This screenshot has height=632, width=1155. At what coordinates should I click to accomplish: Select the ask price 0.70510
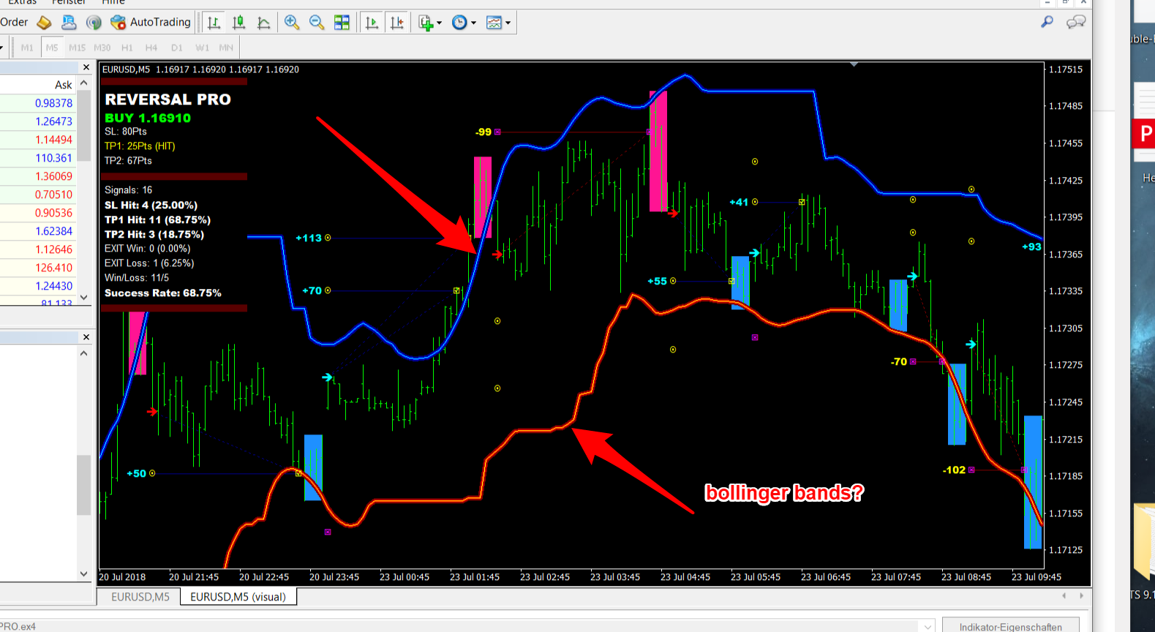click(x=53, y=195)
